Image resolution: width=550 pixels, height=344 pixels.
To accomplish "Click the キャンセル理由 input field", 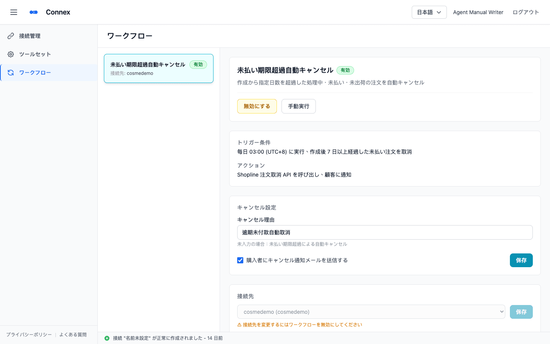I will point(385,232).
